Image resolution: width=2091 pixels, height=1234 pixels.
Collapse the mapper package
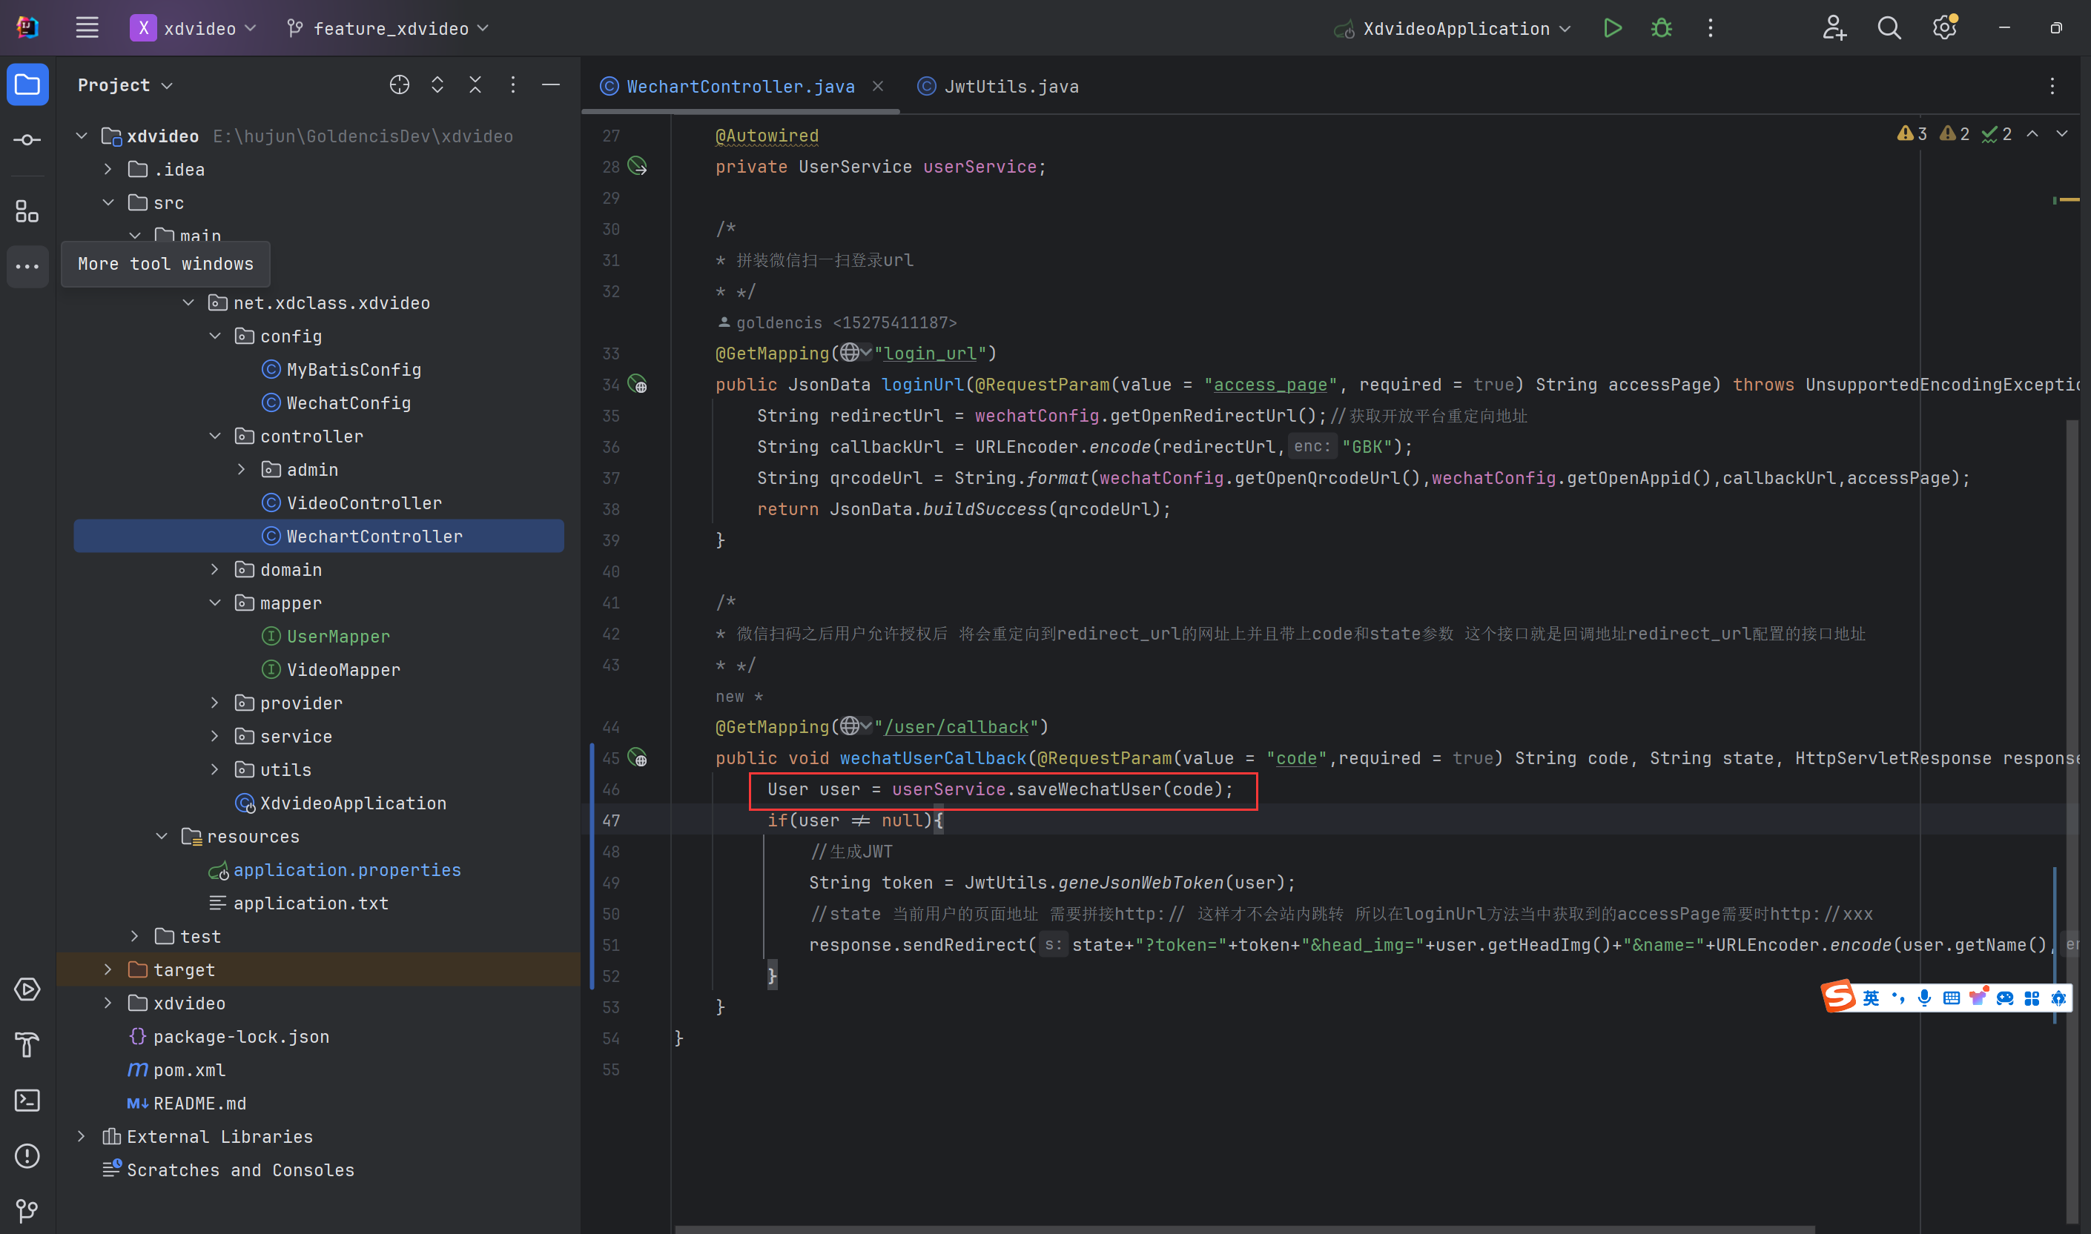(x=214, y=602)
